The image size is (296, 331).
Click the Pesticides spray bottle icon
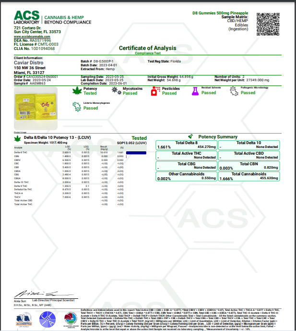click(155, 91)
